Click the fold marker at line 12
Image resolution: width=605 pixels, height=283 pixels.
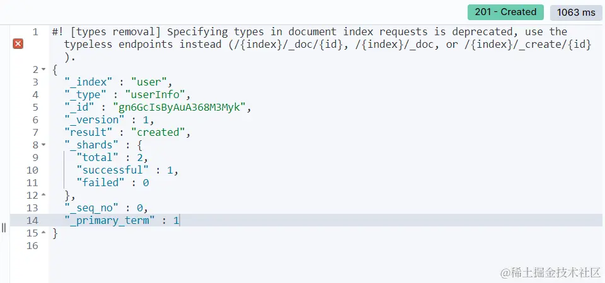(43, 195)
